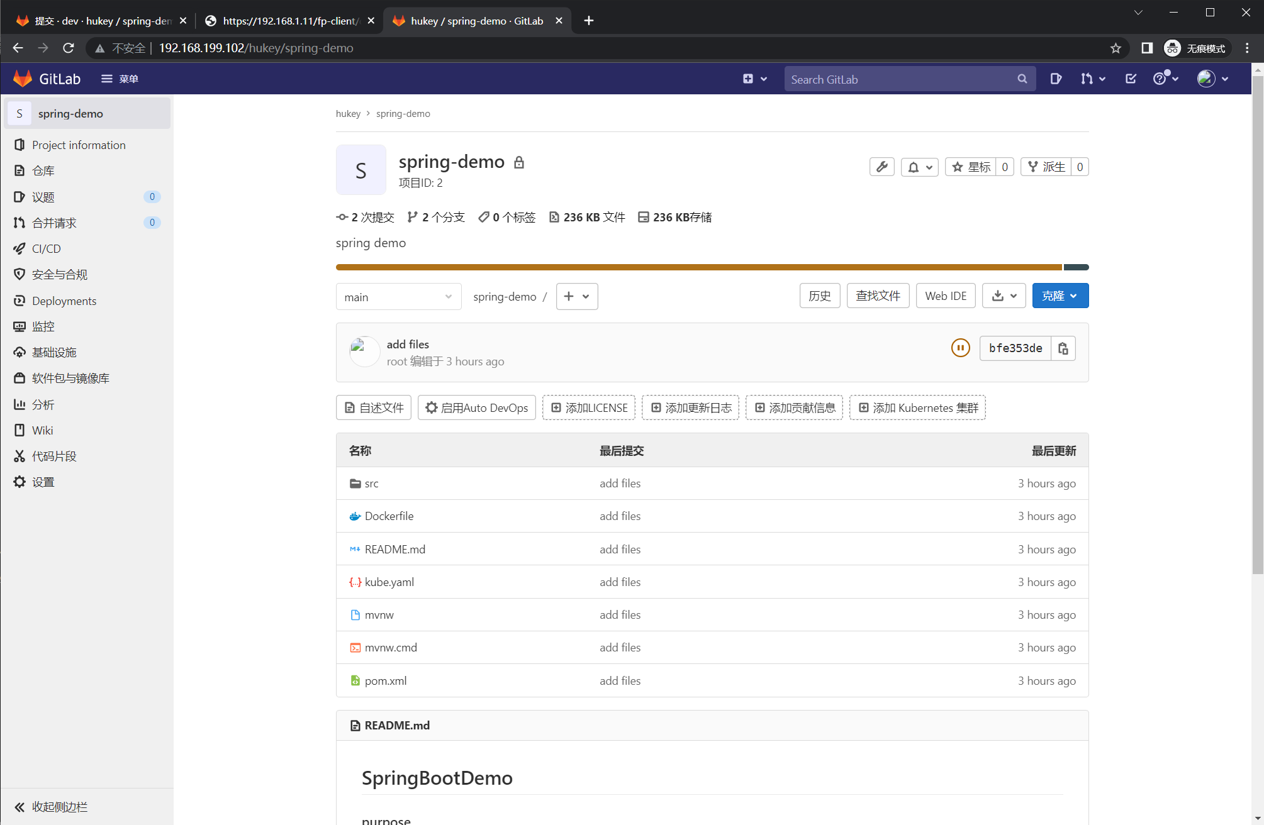This screenshot has height=825, width=1264.
Task: Open the create new plus dropdown in header
Action: point(754,79)
